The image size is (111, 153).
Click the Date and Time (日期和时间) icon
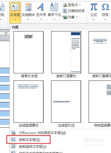[x=65, y=11]
